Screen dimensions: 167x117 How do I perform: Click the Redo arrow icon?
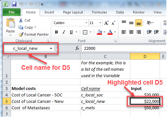pyautogui.click(x=32, y=4)
